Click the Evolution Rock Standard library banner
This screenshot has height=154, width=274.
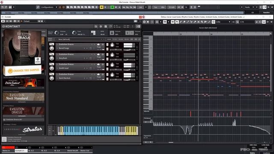click(x=24, y=97)
